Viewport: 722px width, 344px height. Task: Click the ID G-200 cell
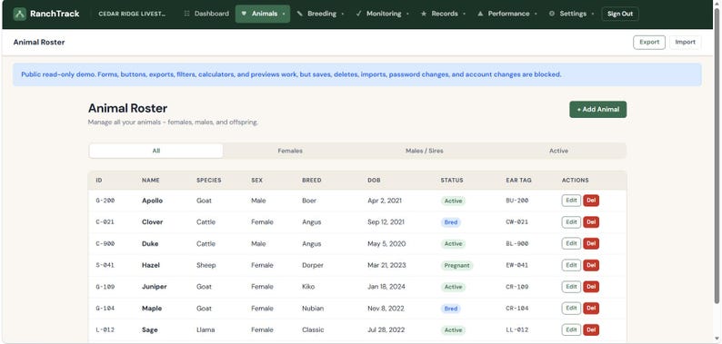pyautogui.click(x=105, y=201)
